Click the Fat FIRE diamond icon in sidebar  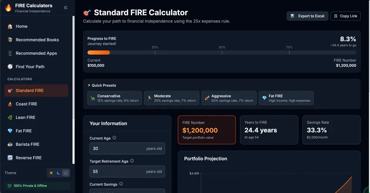10,131
